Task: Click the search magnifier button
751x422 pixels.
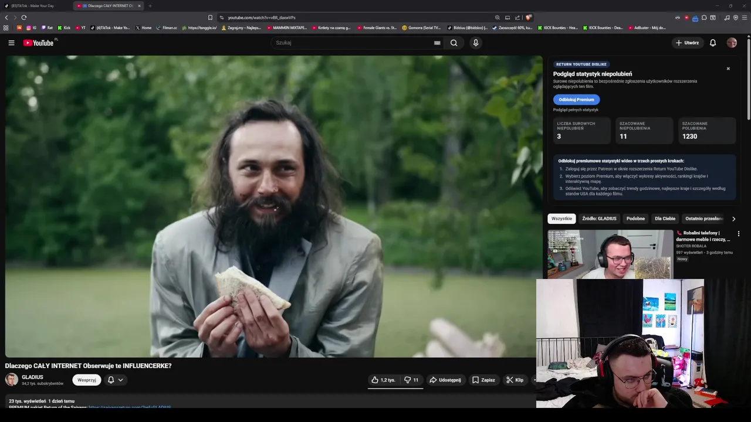Action: [454, 43]
